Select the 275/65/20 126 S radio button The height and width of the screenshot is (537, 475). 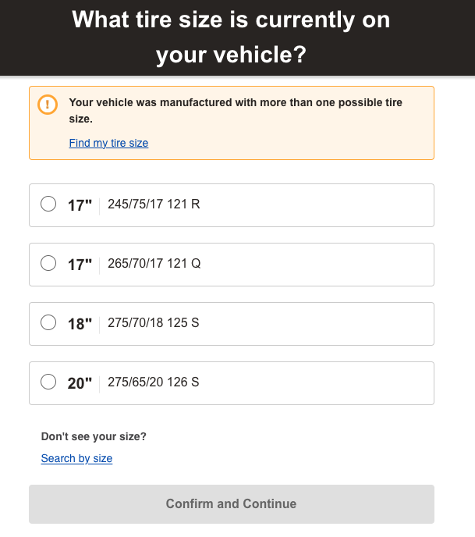click(48, 382)
